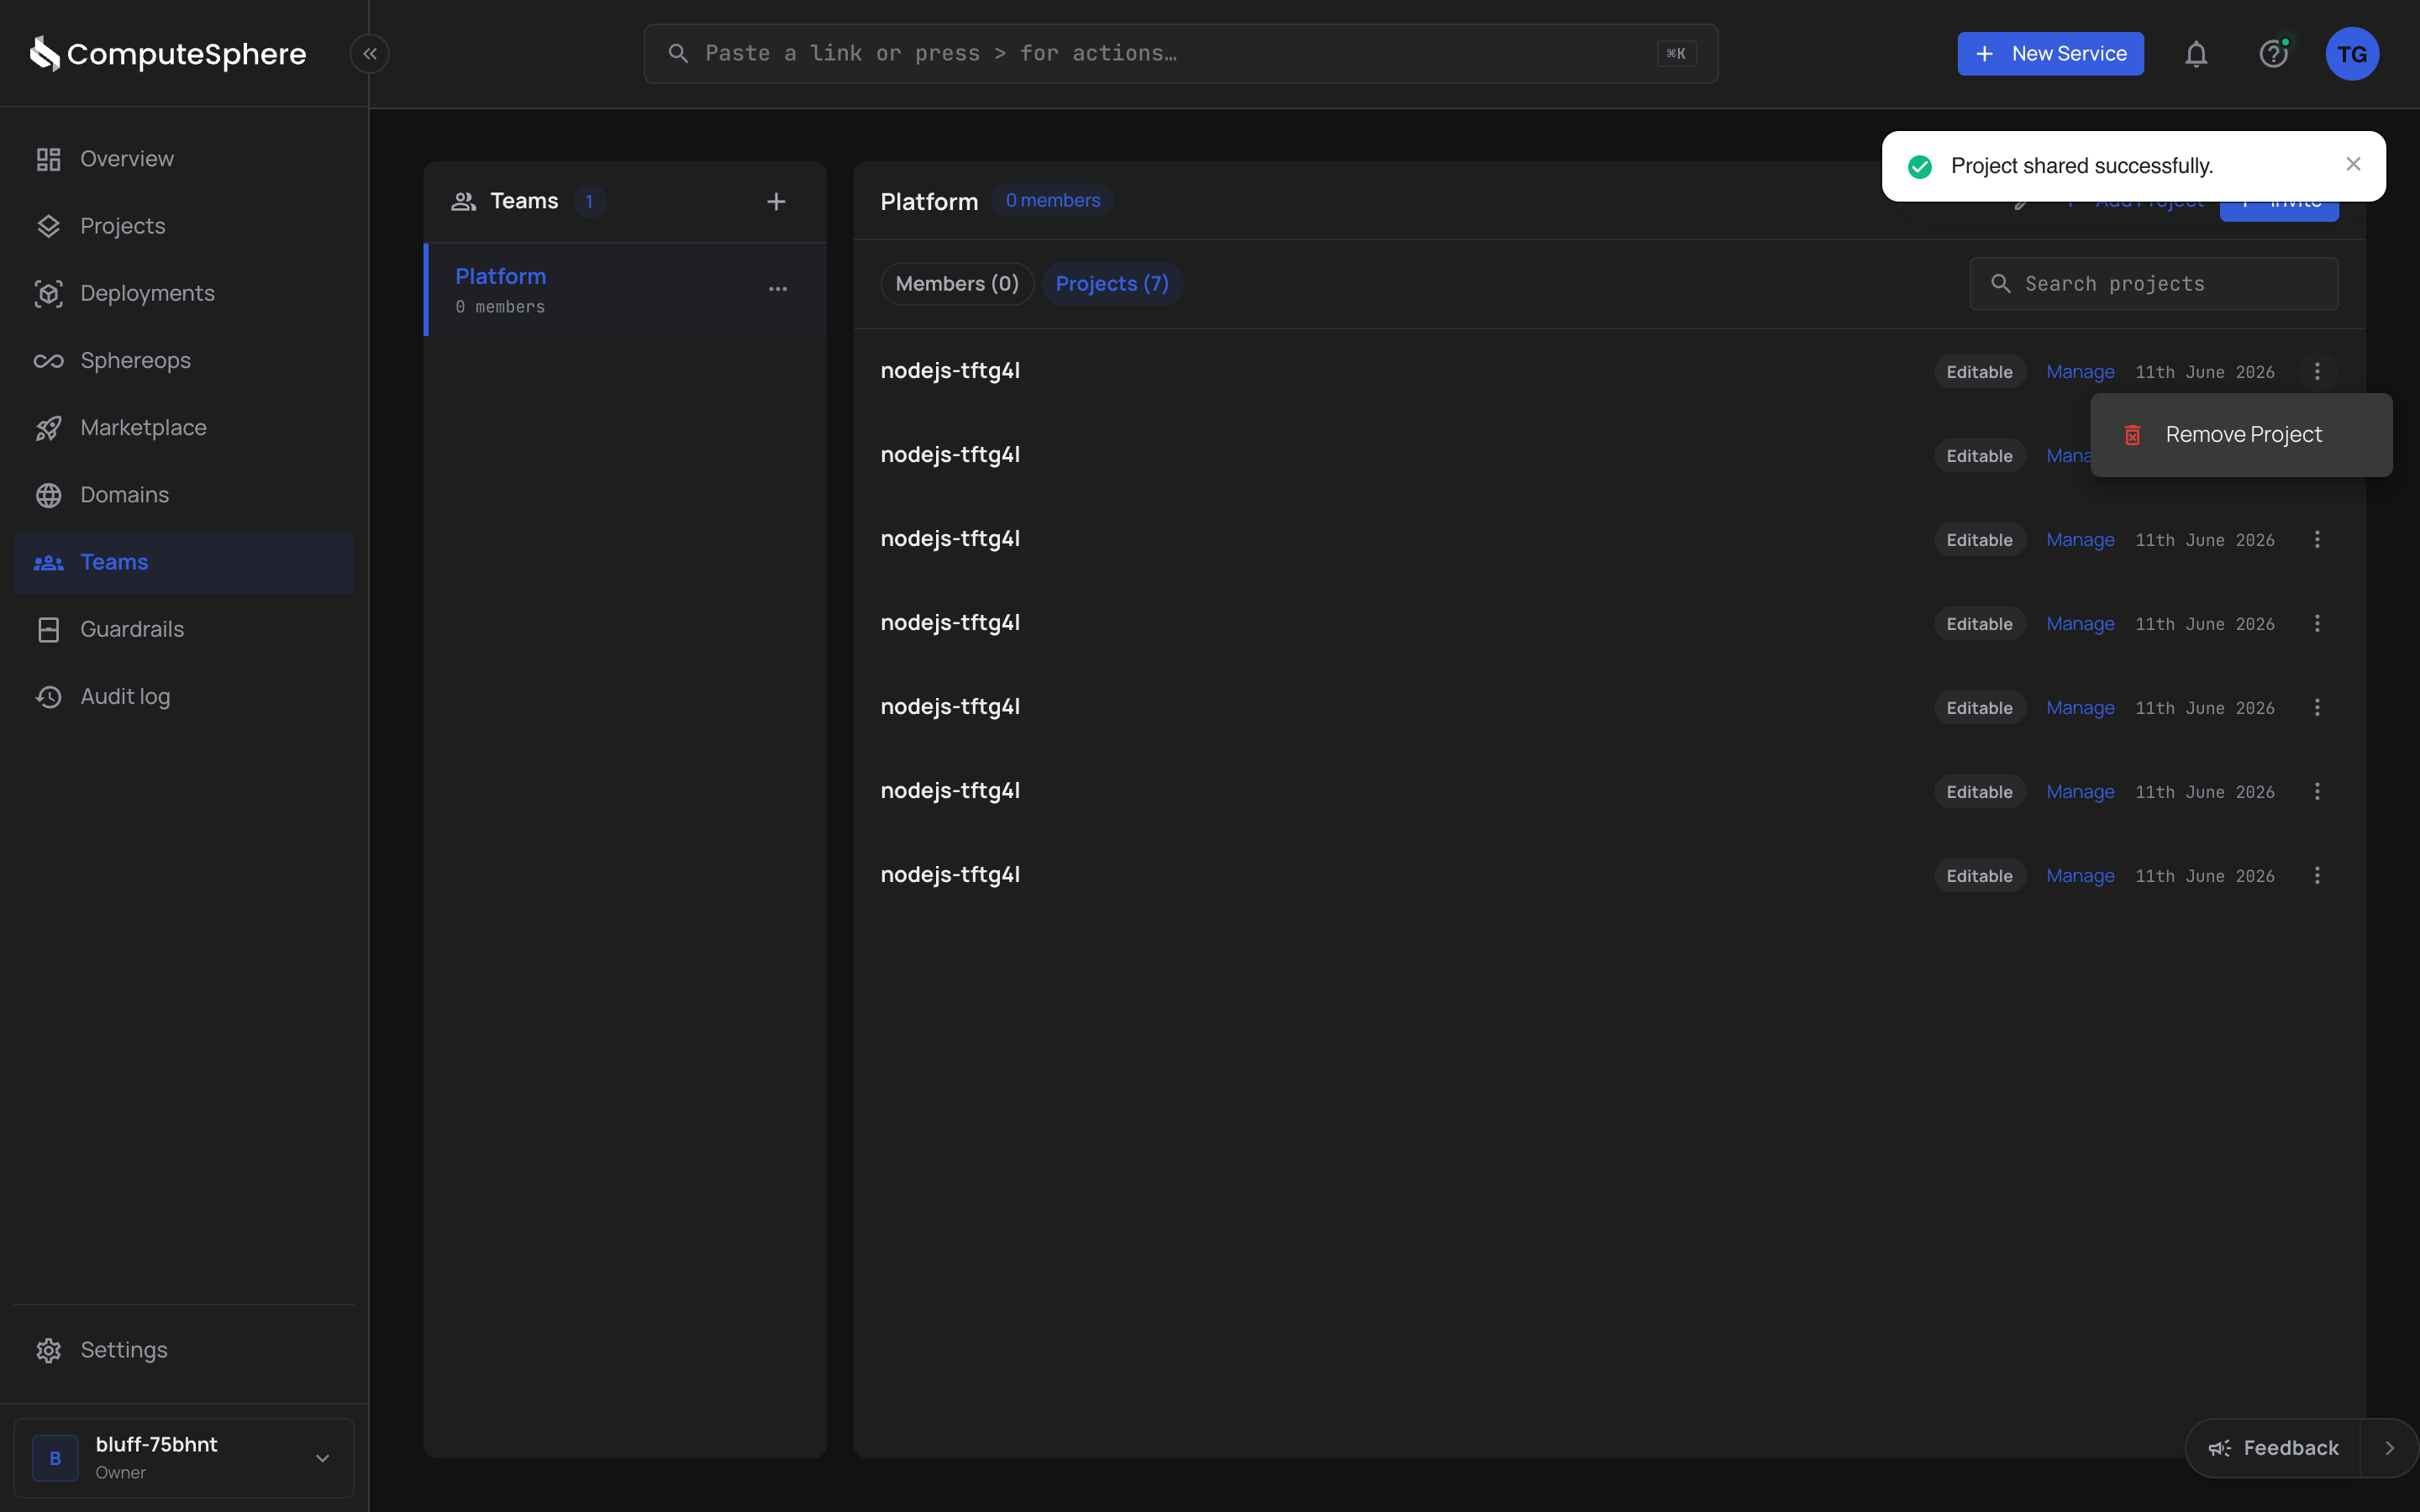Click the ComputeSphere logo

(x=167, y=54)
